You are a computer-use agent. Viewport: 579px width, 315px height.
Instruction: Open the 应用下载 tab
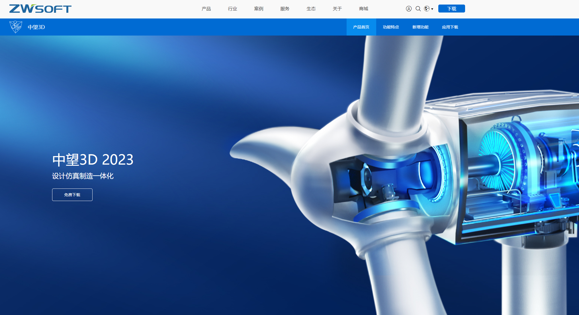click(450, 27)
